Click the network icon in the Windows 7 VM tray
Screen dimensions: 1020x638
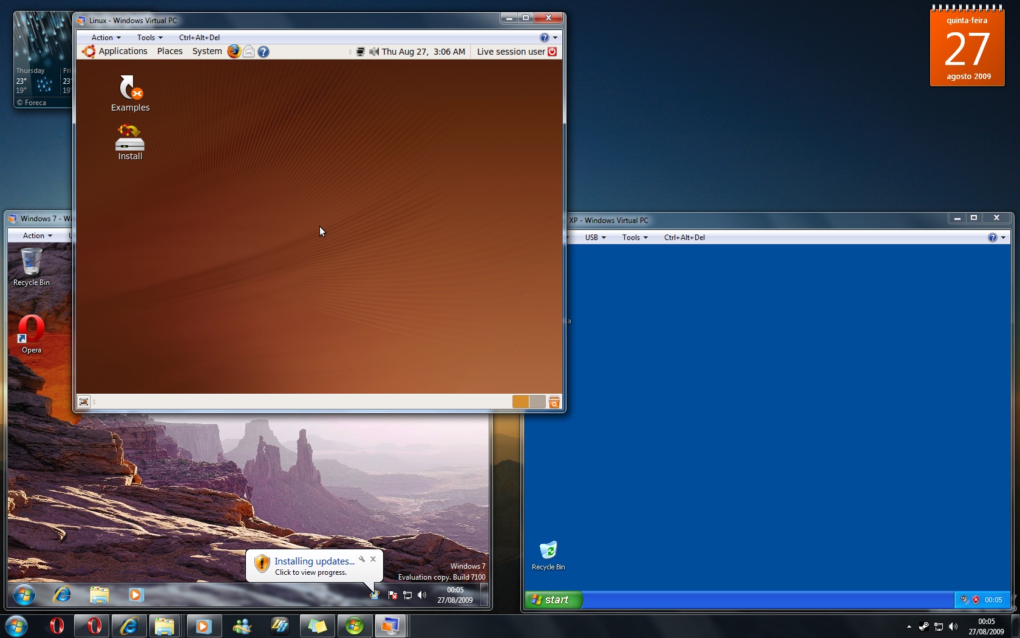coord(407,595)
